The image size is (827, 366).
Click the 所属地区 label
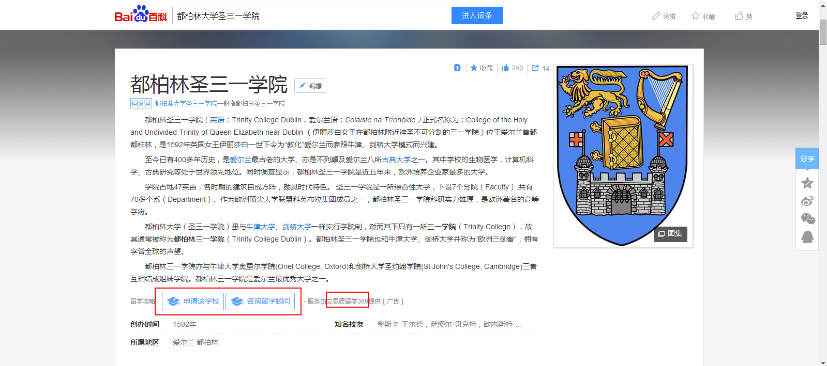145,342
